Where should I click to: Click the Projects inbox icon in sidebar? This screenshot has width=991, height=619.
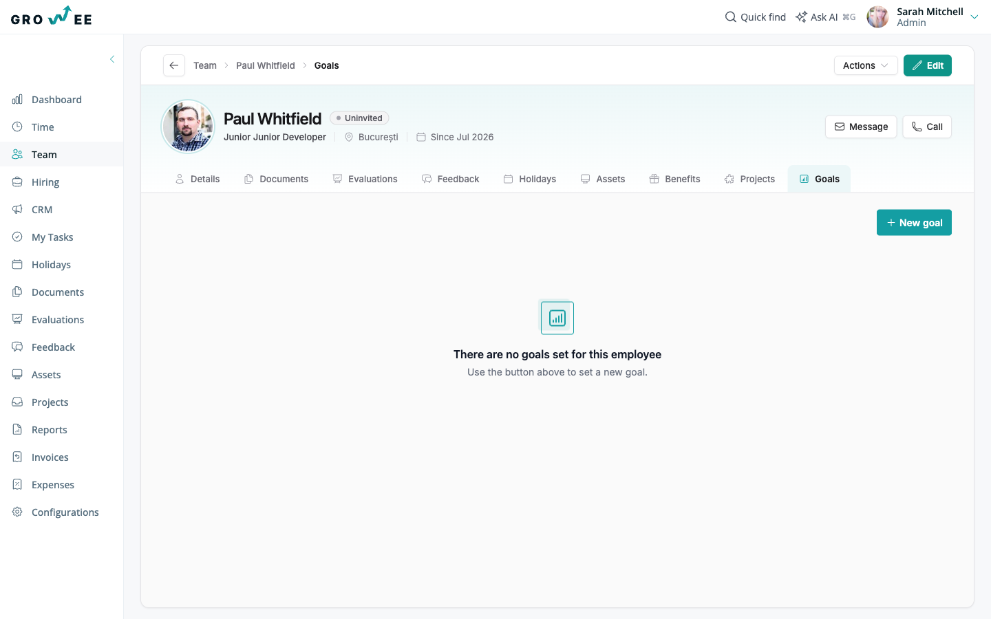pos(17,402)
